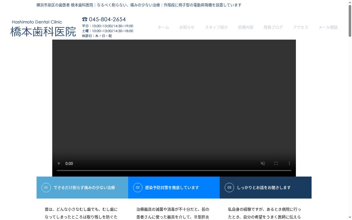Select the 02 感染予防対策を徹底しています tab
This screenshot has height=220, width=352.
pos(174,188)
